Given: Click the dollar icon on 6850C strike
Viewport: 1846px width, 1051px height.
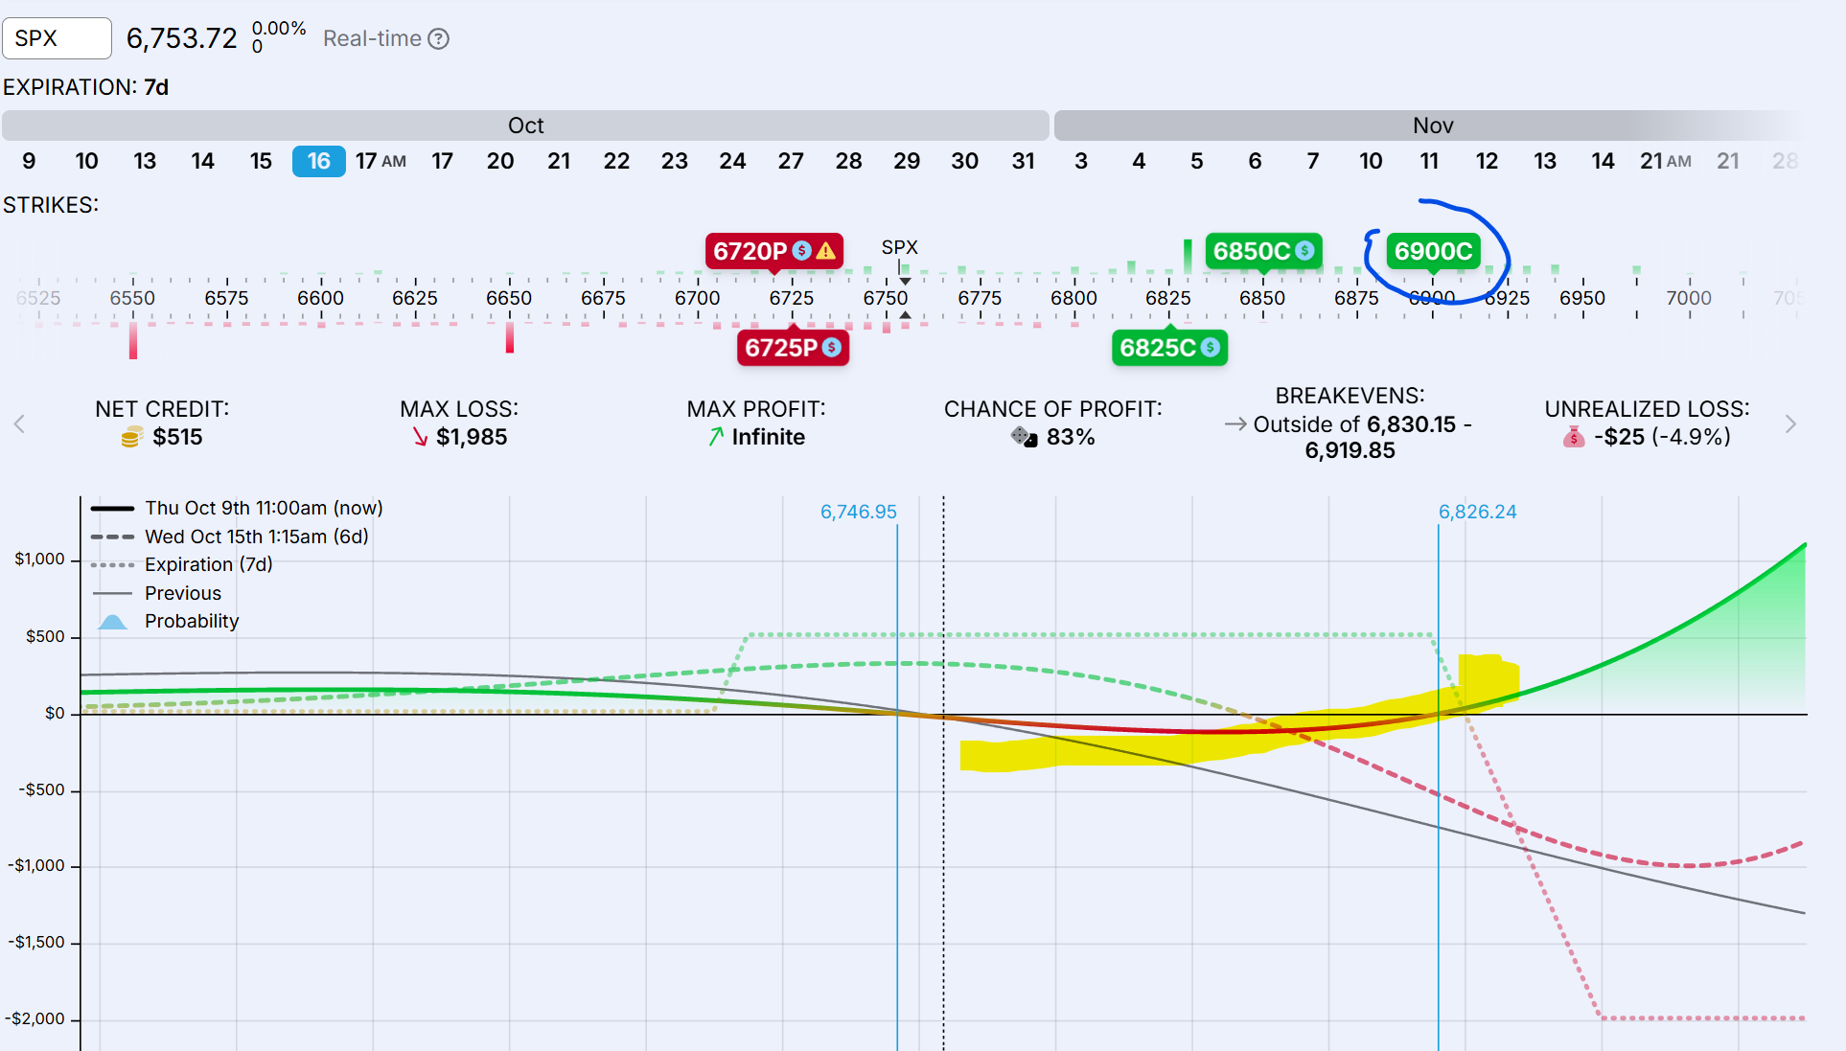Looking at the screenshot, I should [1304, 251].
